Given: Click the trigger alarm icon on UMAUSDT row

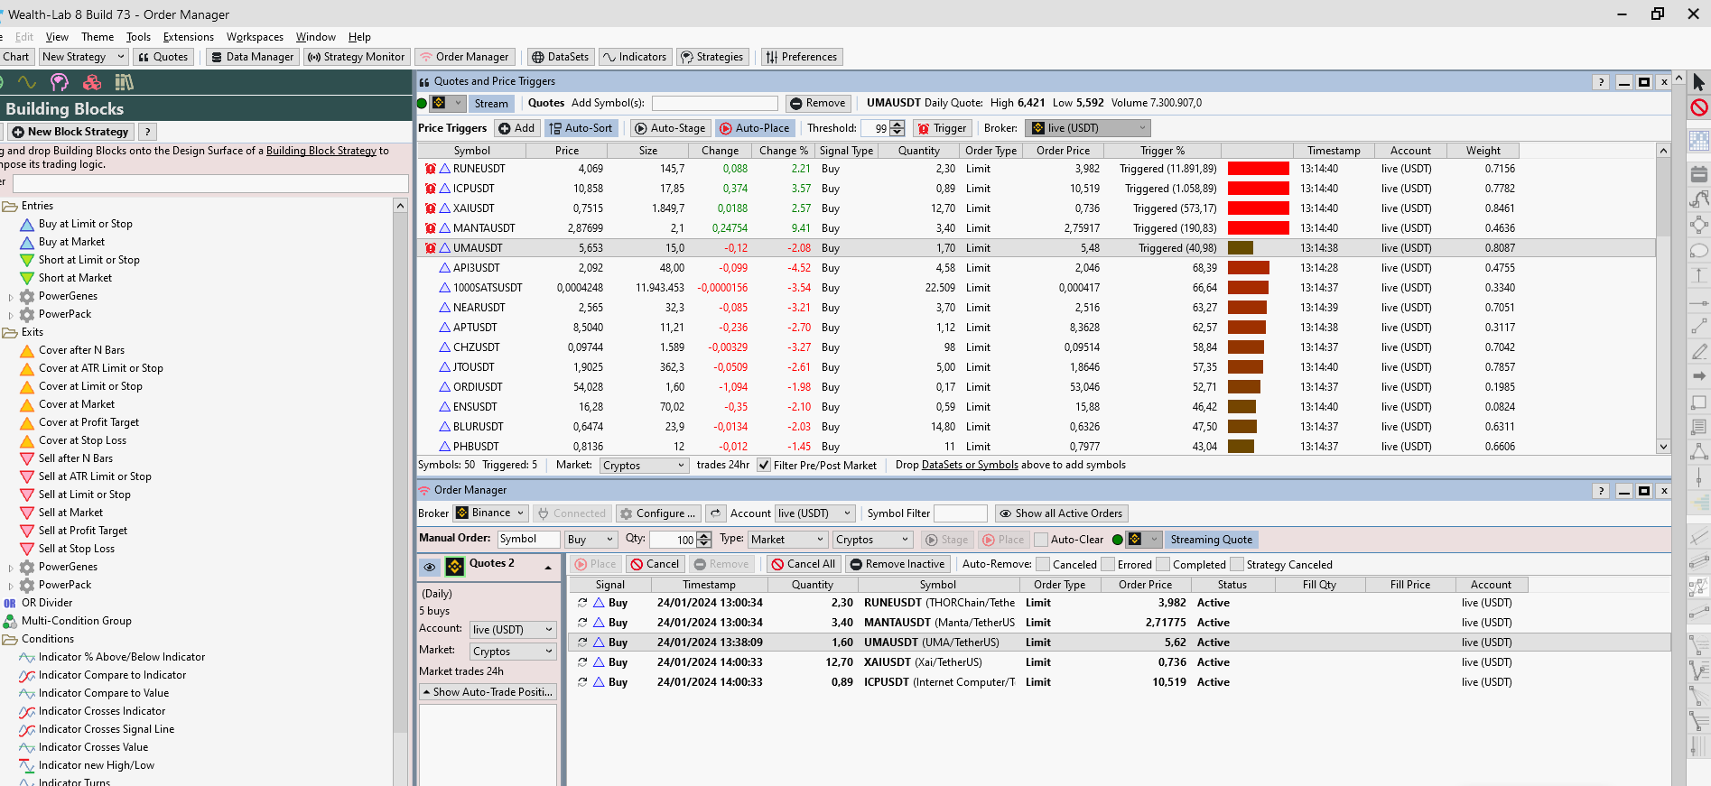Looking at the screenshot, I should click(x=431, y=248).
